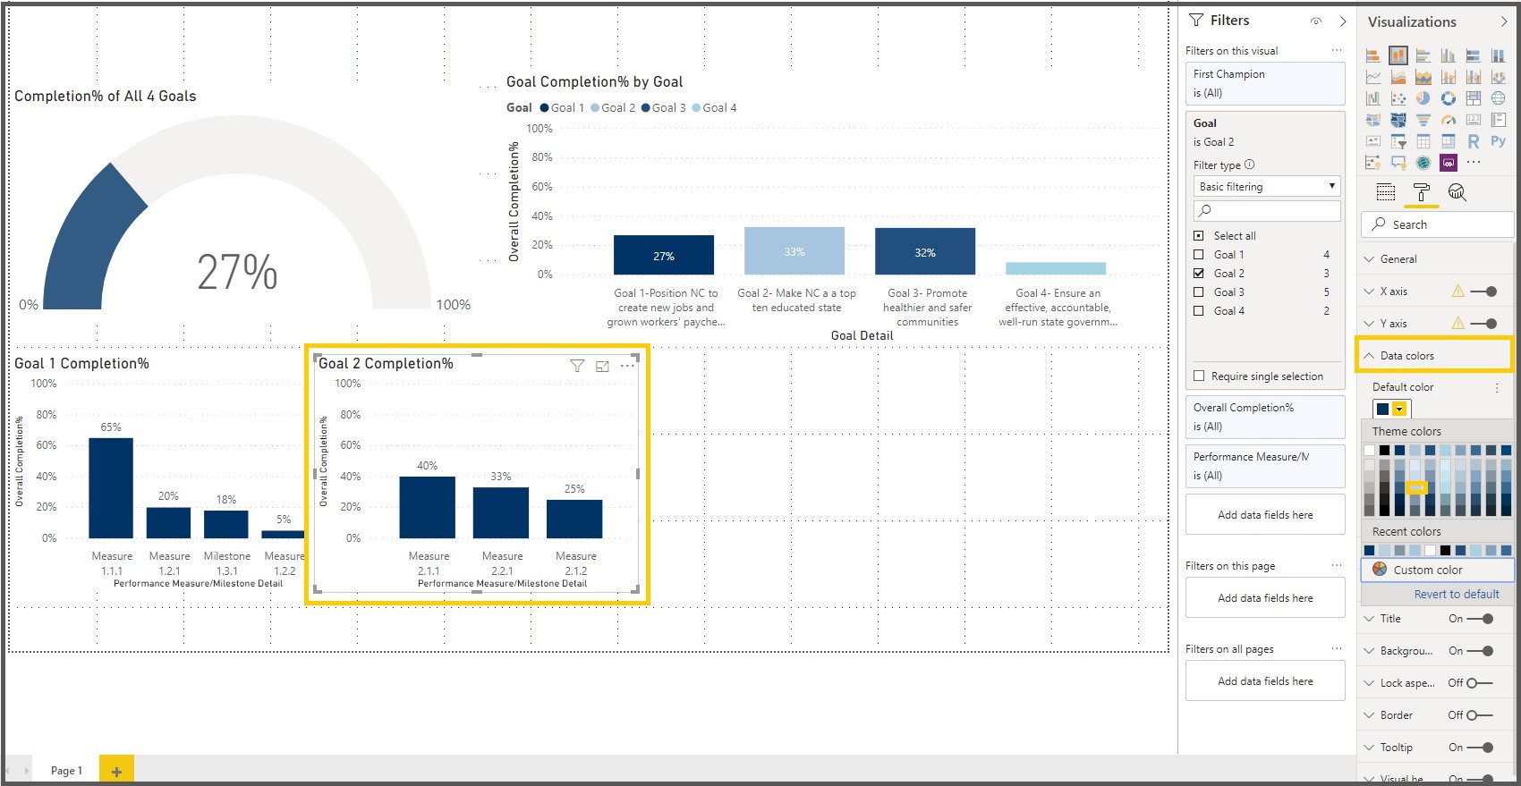Choose the slicer visualization icon

[x=1398, y=141]
